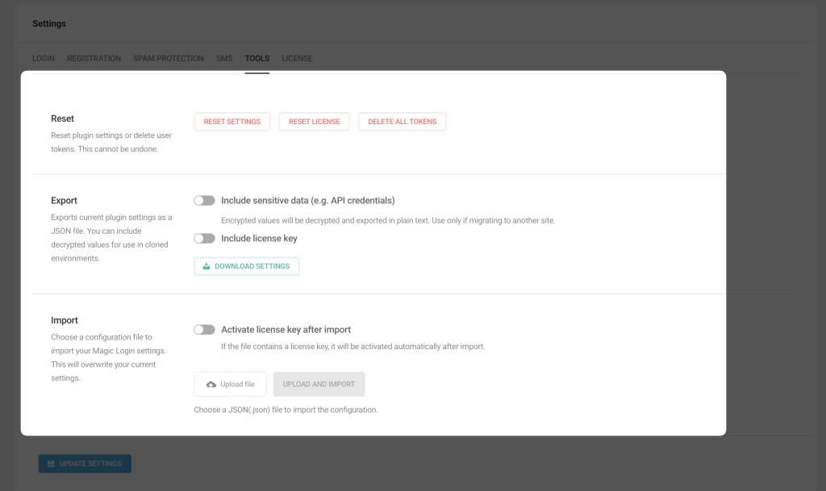Click the UPLOAD AND IMPORT button
This screenshot has height=491, width=826.
coord(319,384)
